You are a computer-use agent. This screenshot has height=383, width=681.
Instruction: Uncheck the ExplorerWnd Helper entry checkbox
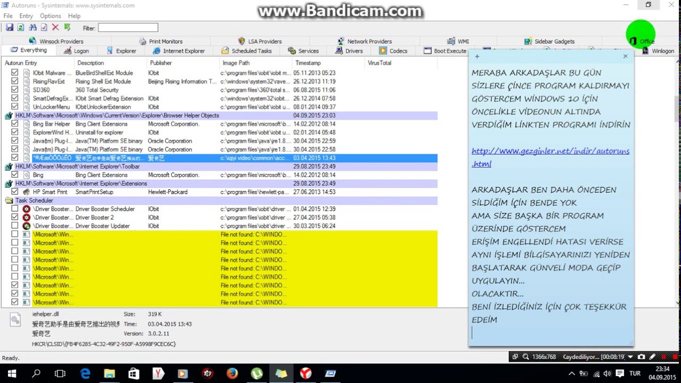coord(14,132)
